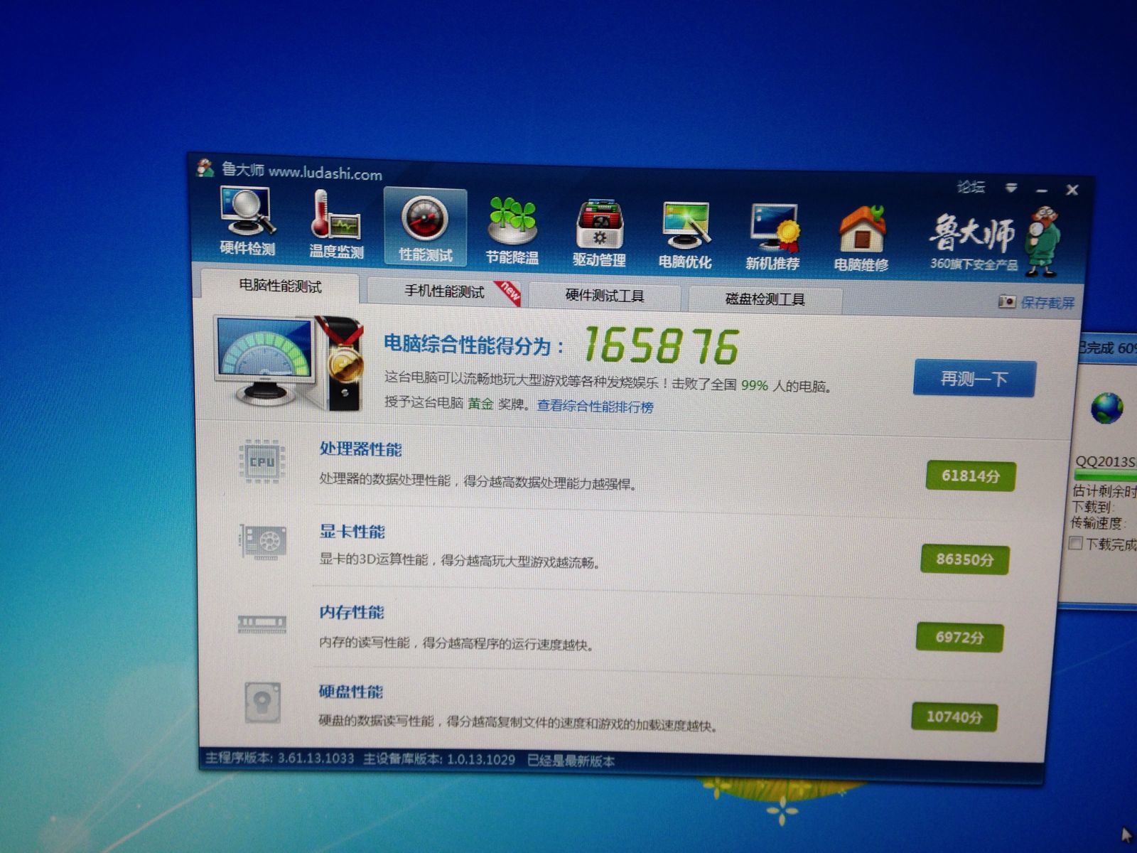This screenshot has width=1137, height=853.
Task: Open the 查看综合性能排行榜 ranking link
Action: 596,407
